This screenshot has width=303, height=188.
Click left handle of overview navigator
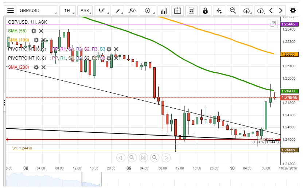[82, 179]
